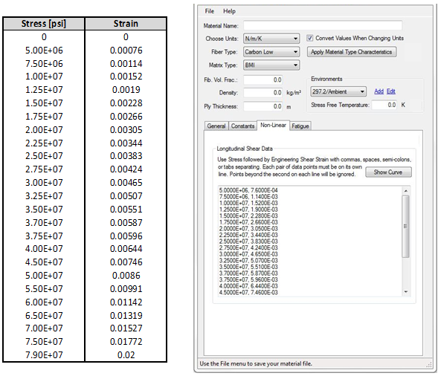This screenshot has width=438, height=376.
Task: Click stress cell 3.70E+07 in table
Action: [x=44, y=223]
